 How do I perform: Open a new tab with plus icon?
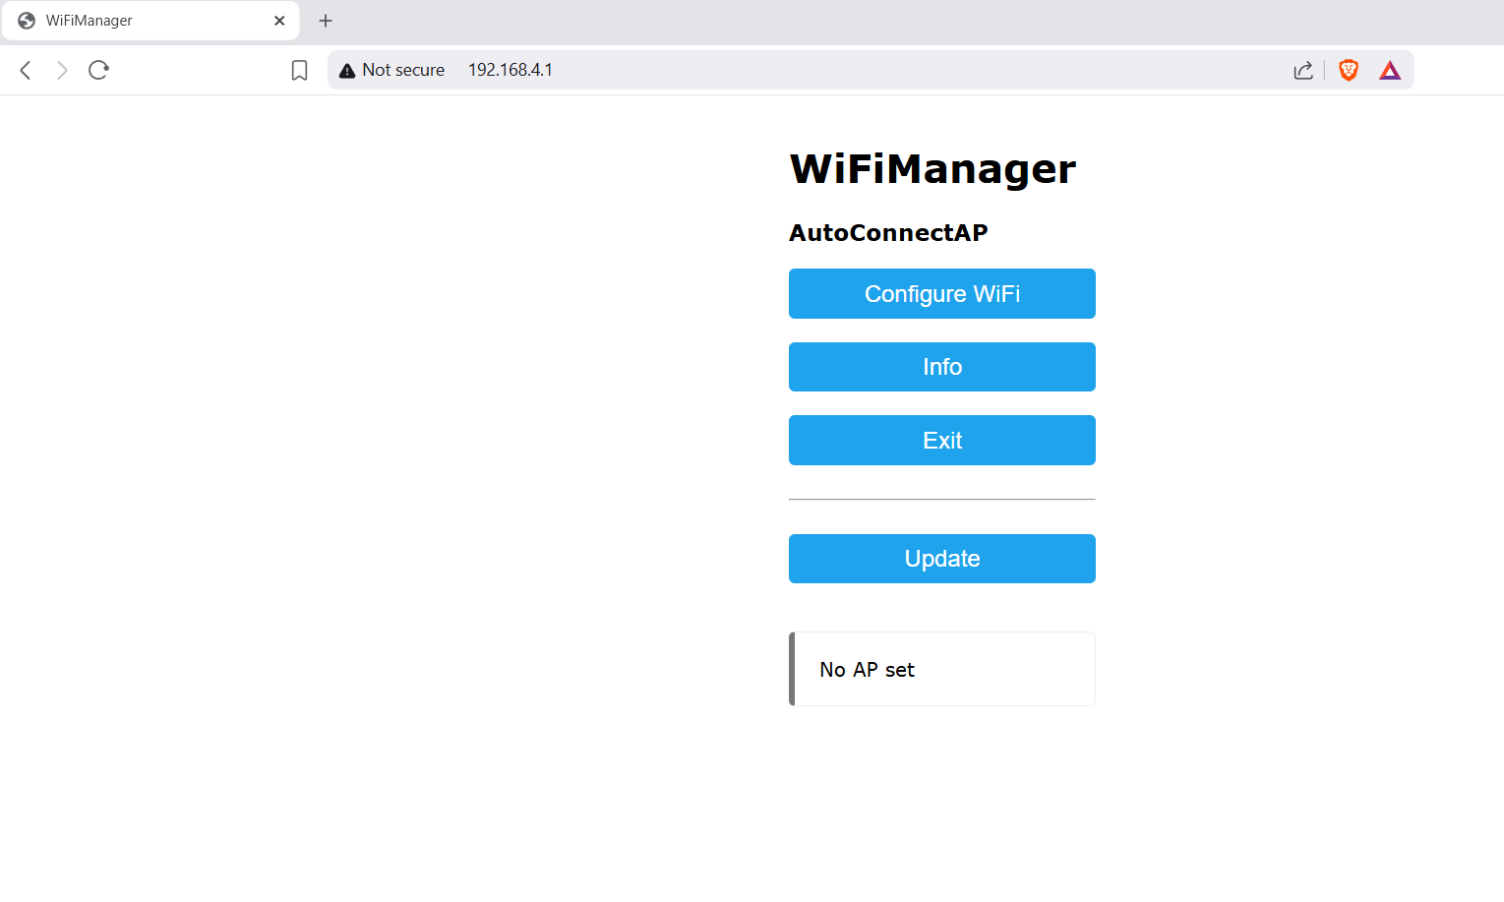[326, 21]
